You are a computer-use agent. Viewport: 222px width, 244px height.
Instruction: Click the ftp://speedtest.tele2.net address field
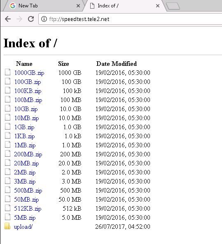130,19
